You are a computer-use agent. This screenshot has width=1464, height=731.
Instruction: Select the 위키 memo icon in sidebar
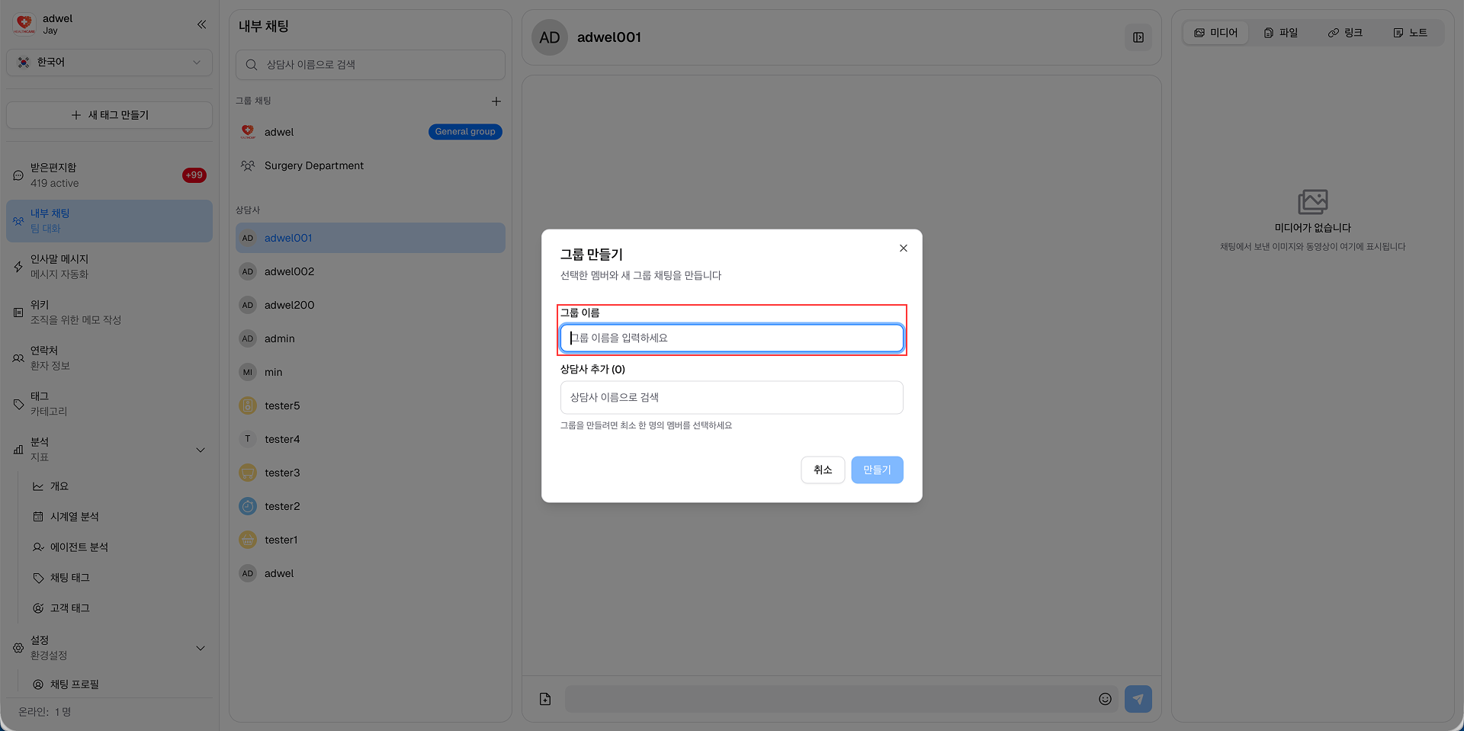(x=18, y=312)
